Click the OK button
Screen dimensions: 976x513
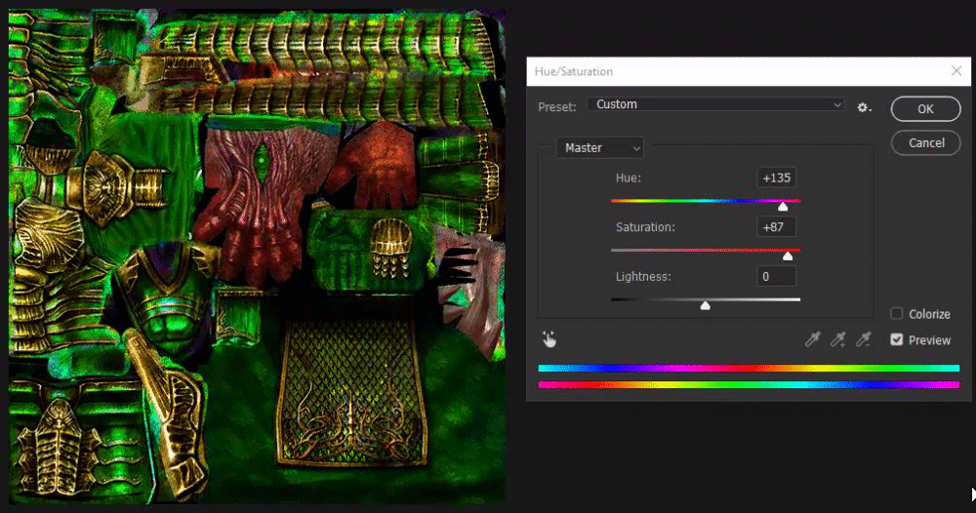coord(925,109)
